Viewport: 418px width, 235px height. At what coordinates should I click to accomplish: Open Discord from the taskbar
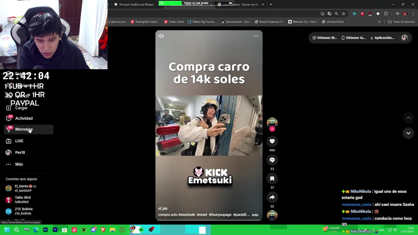coord(93,230)
